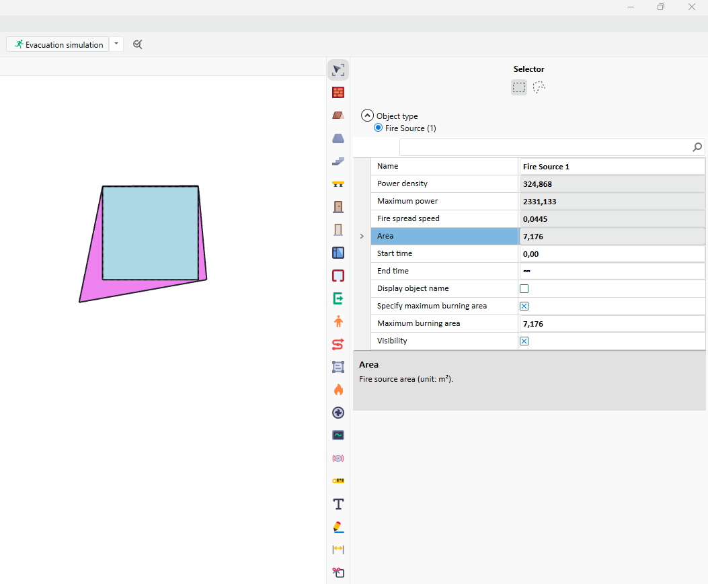This screenshot has width=708, height=584.
Task: Select the brown door tool
Action: pos(338,206)
